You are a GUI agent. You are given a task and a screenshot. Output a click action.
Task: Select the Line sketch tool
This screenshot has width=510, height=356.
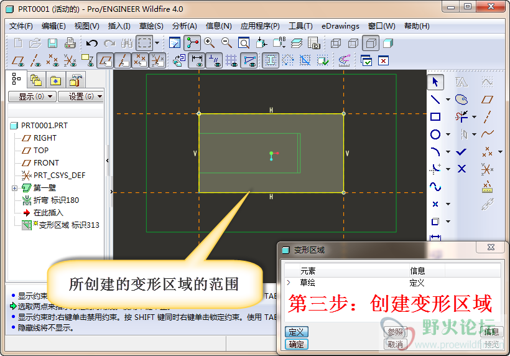click(435, 99)
